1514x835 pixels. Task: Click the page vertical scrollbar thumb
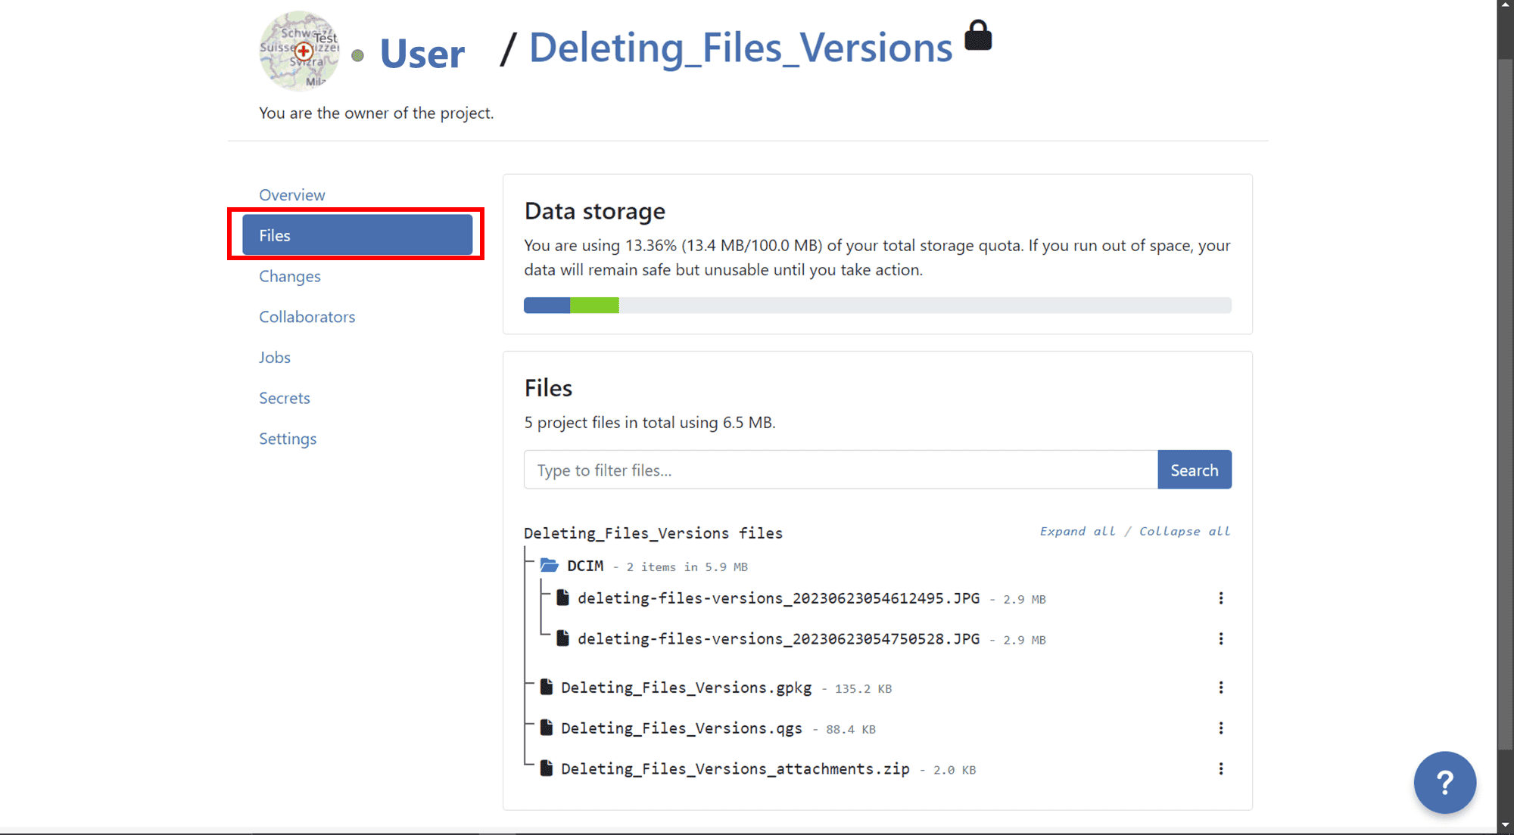coord(1505,405)
